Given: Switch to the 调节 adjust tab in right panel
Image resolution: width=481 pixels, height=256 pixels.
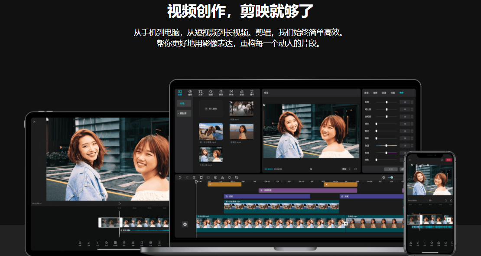Looking at the screenshot, I should pos(402,92).
